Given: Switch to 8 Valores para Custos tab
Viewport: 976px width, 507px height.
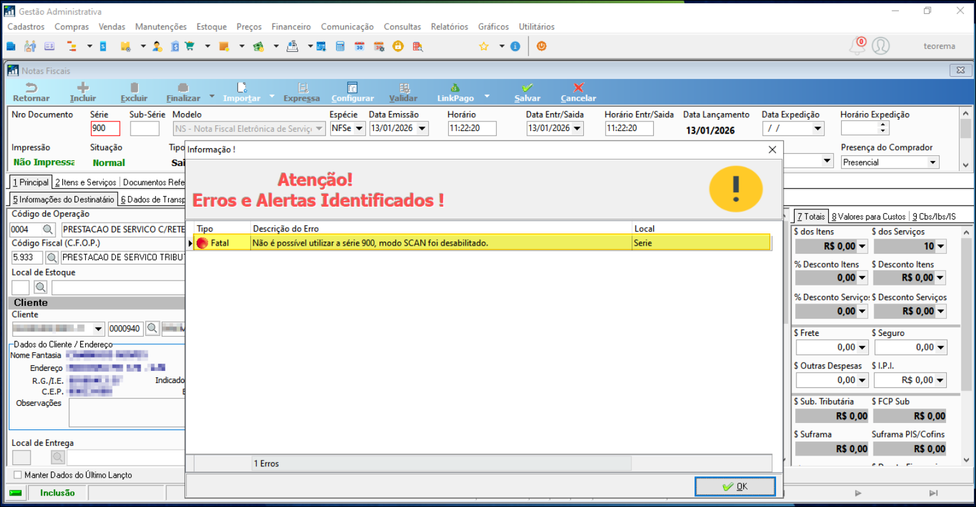Looking at the screenshot, I should 868,217.
